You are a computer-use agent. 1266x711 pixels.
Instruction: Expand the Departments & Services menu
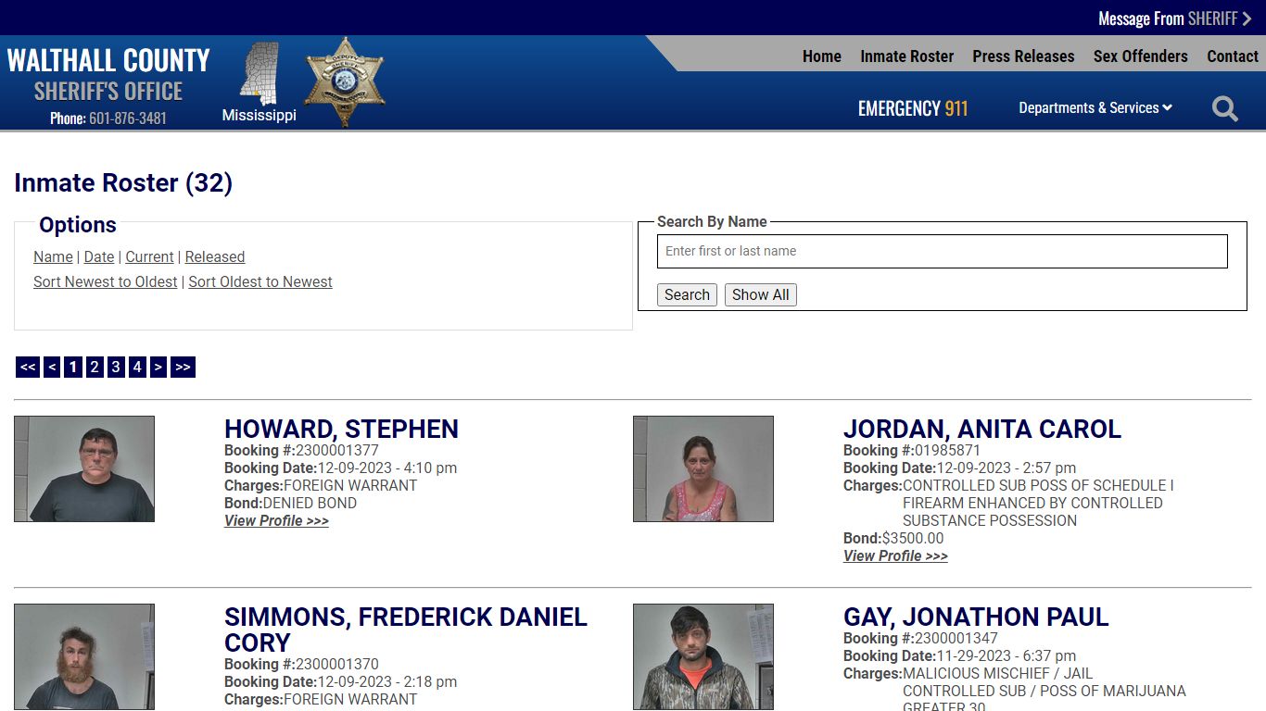(1095, 107)
